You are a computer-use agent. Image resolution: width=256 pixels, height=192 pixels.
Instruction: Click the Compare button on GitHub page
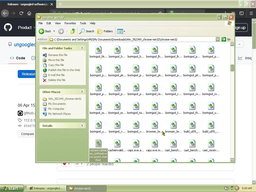pyautogui.click(x=27, y=134)
